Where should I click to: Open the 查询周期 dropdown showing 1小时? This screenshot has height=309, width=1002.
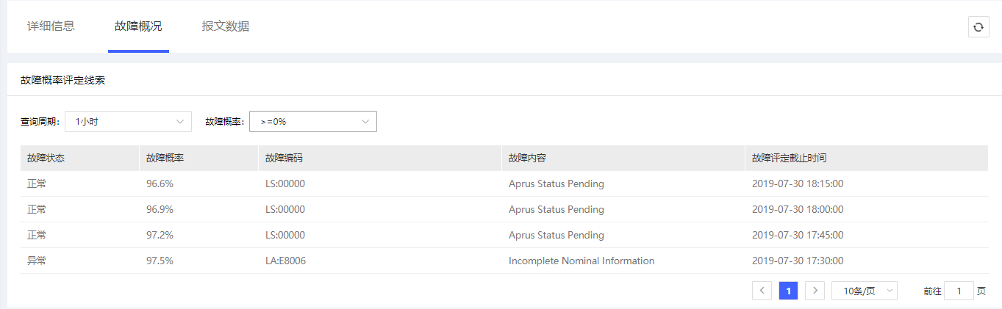(128, 122)
